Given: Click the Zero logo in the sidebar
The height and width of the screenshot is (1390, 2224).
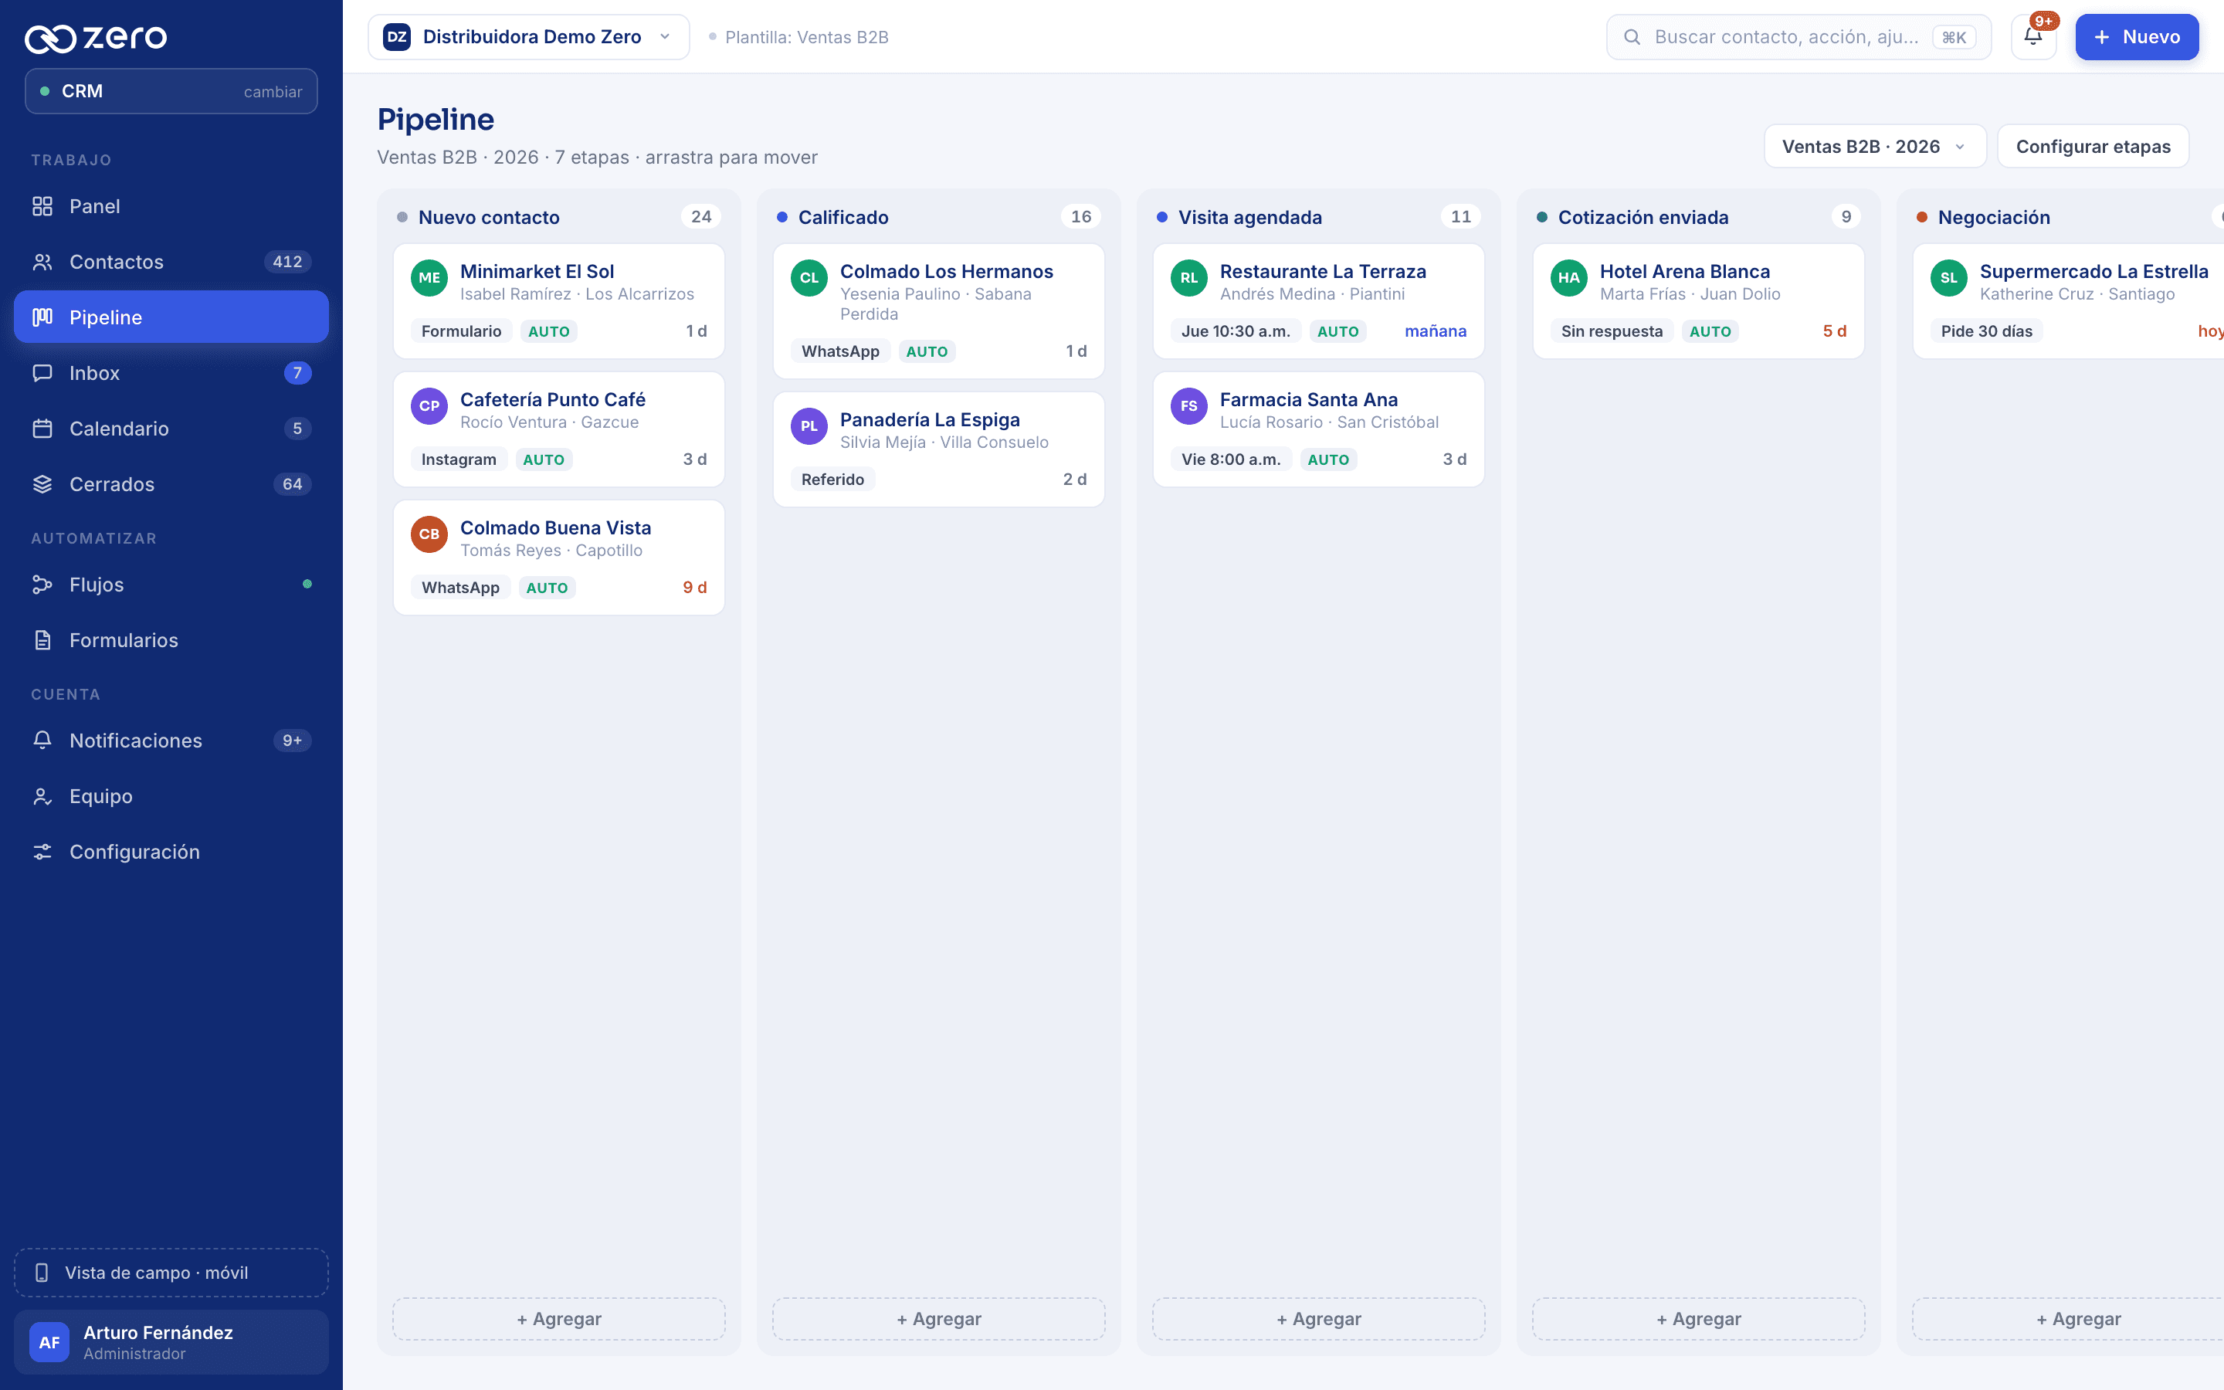Looking at the screenshot, I should pyautogui.click(x=96, y=38).
